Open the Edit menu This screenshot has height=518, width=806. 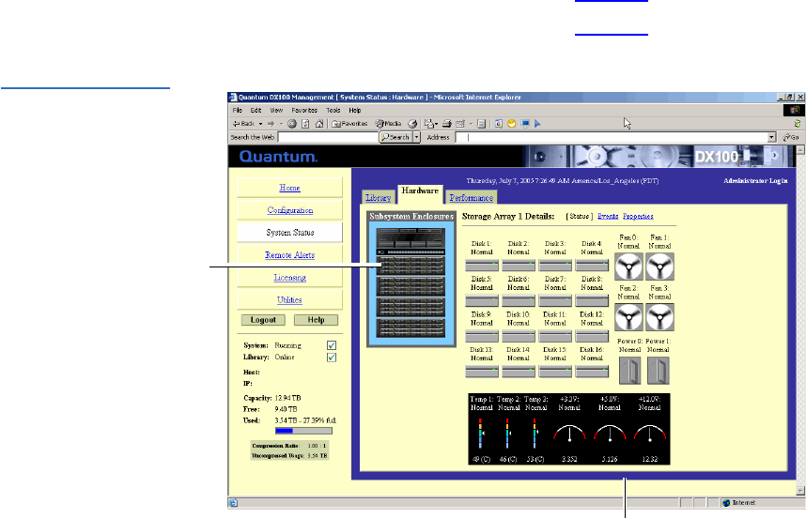click(256, 111)
